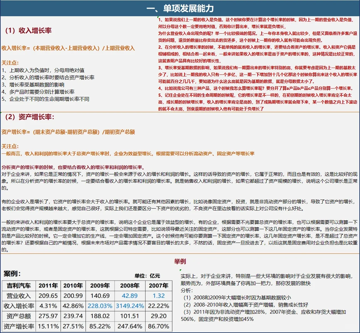Click the cell showing 42.86%

click(x=73, y=306)
